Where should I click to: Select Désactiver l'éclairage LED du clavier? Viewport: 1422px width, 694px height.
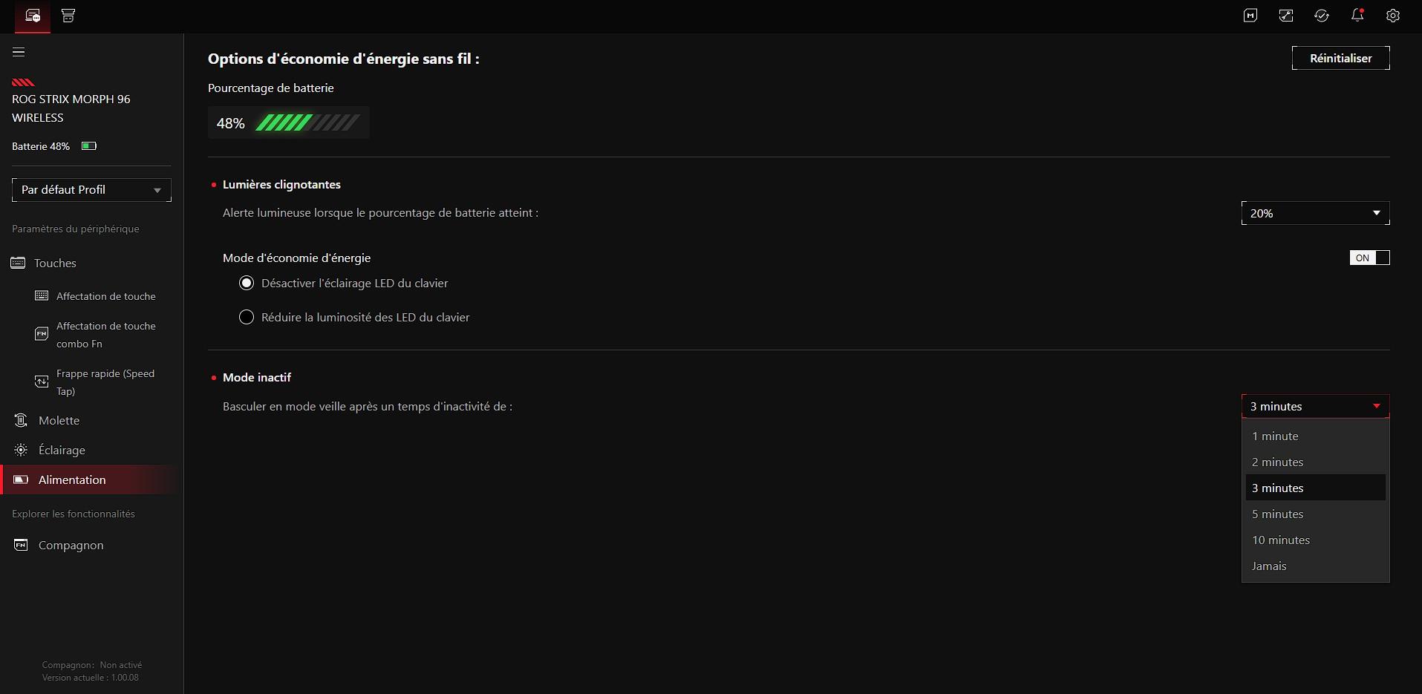coord(247,283)
